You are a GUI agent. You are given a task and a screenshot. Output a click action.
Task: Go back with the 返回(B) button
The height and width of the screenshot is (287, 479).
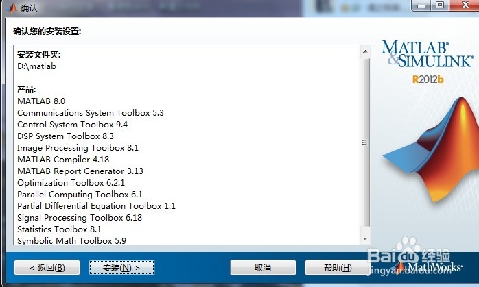[47, 268]
